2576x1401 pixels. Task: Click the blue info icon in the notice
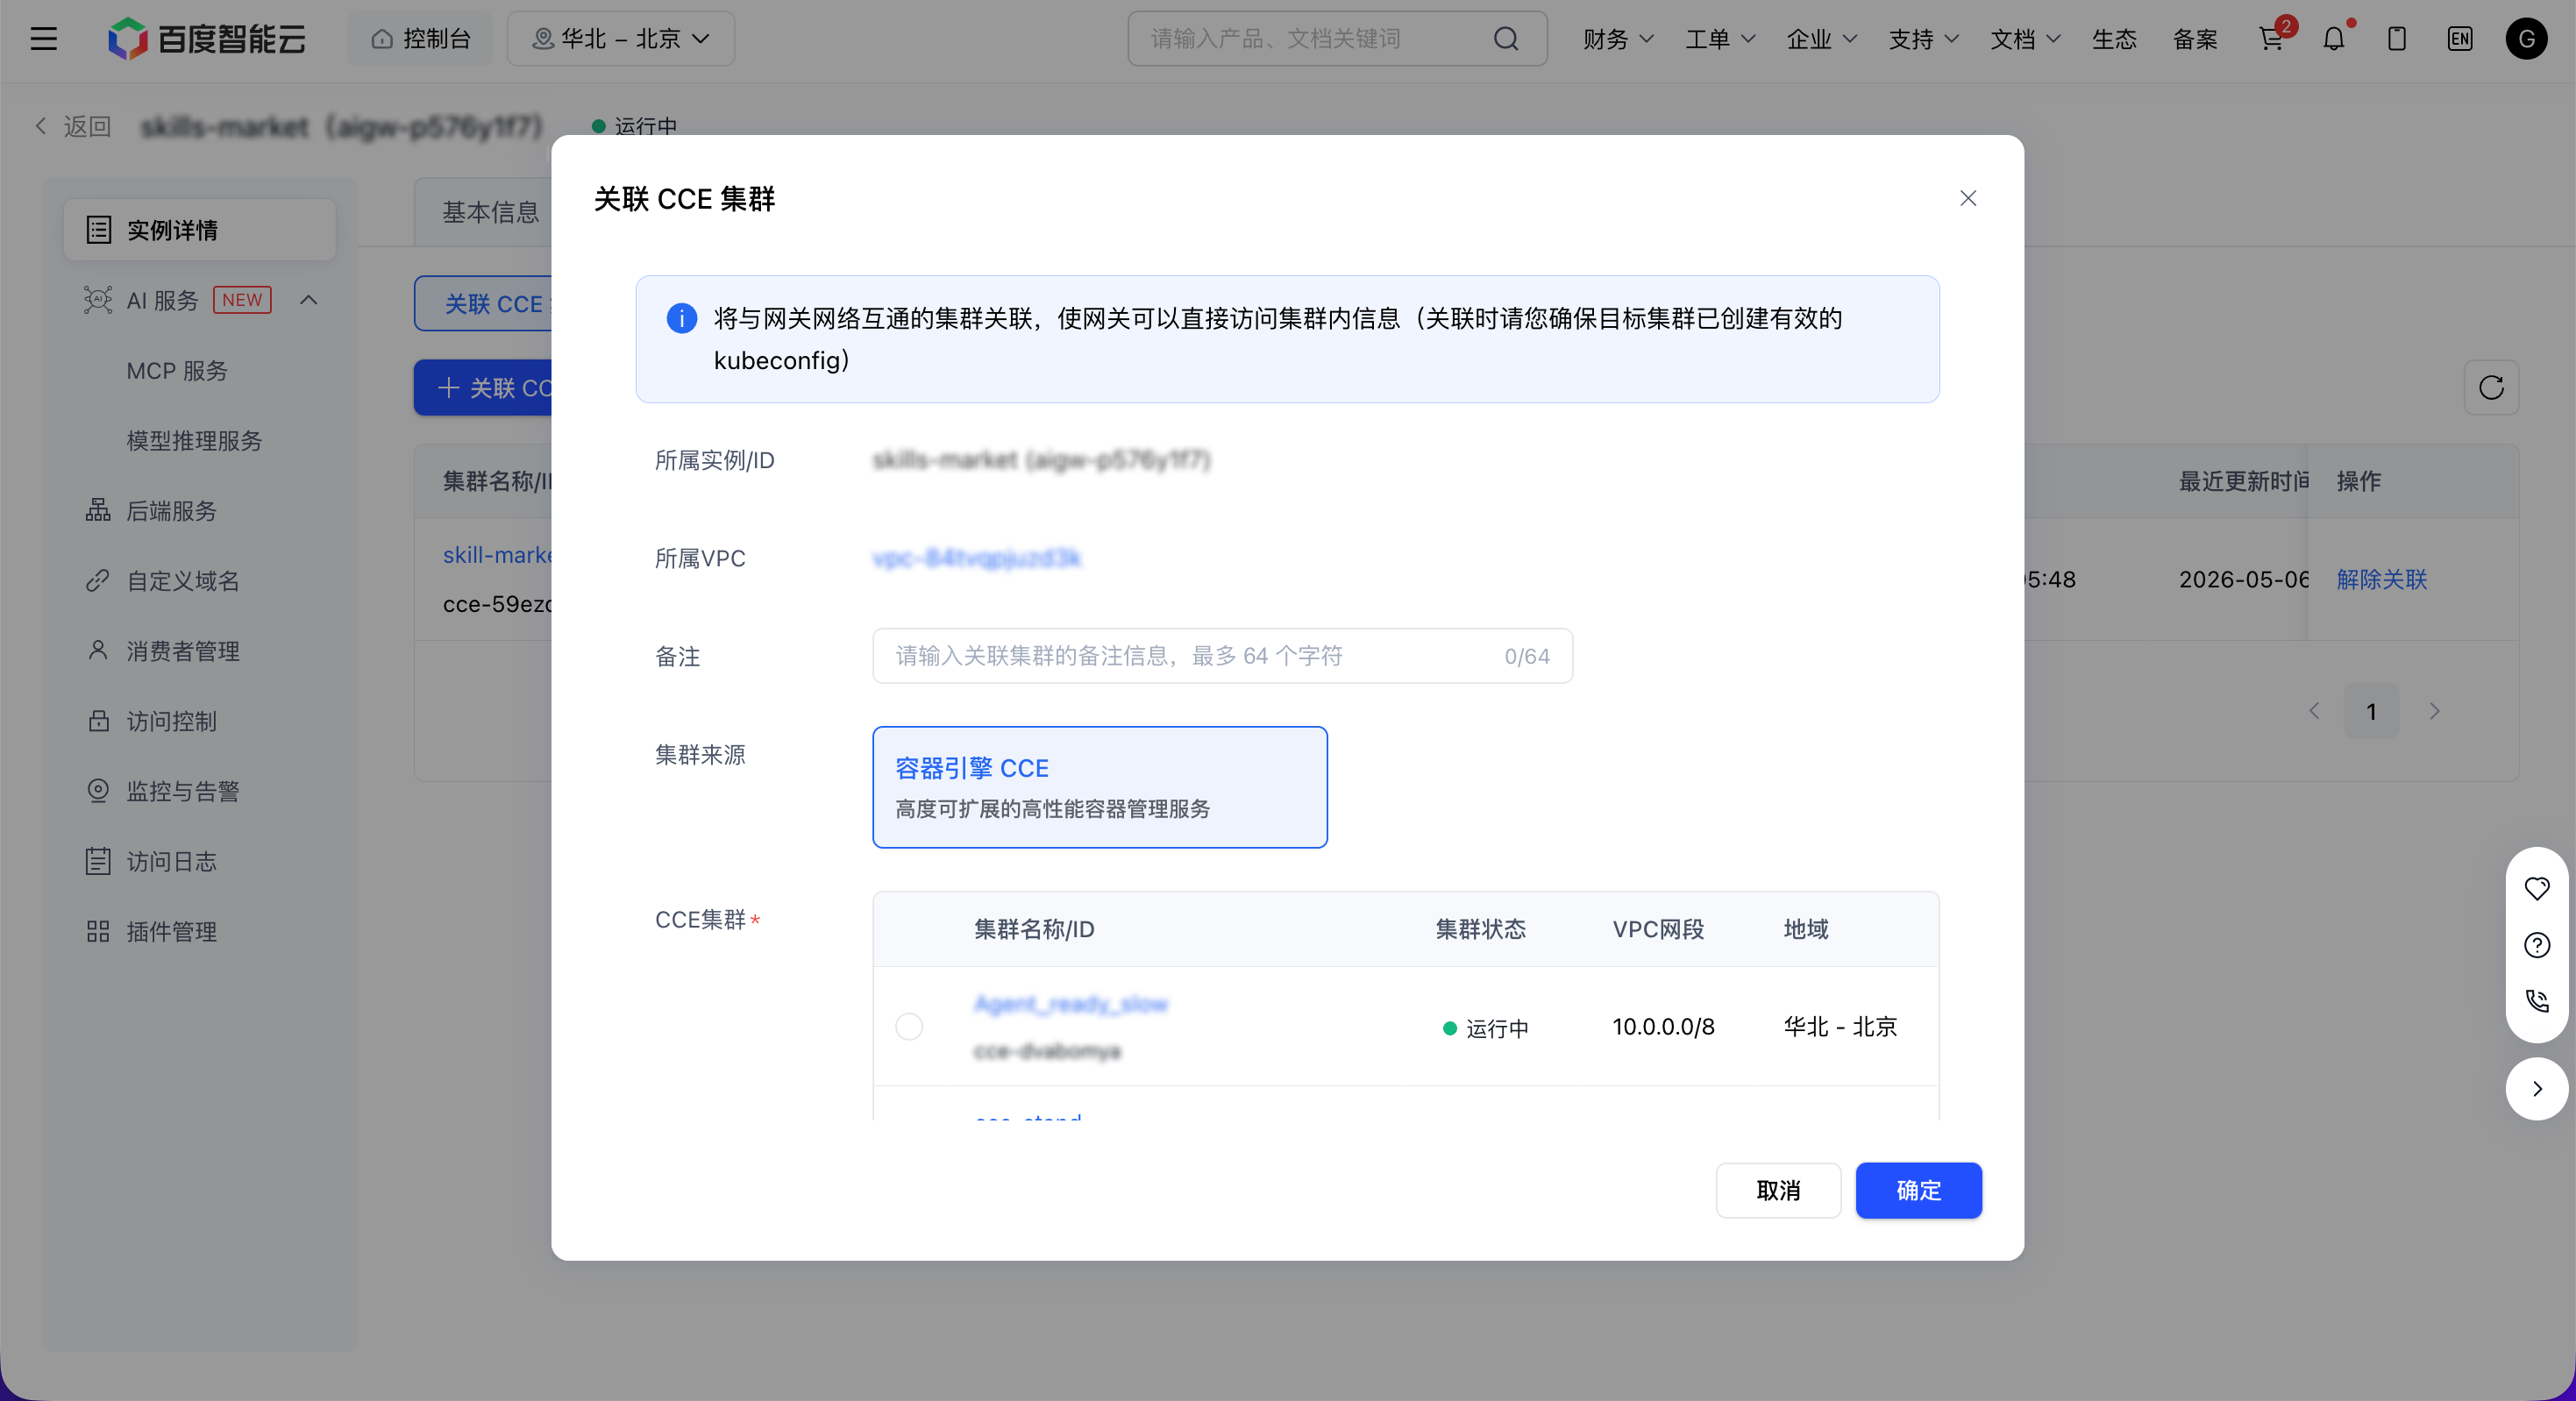(682, 318)
